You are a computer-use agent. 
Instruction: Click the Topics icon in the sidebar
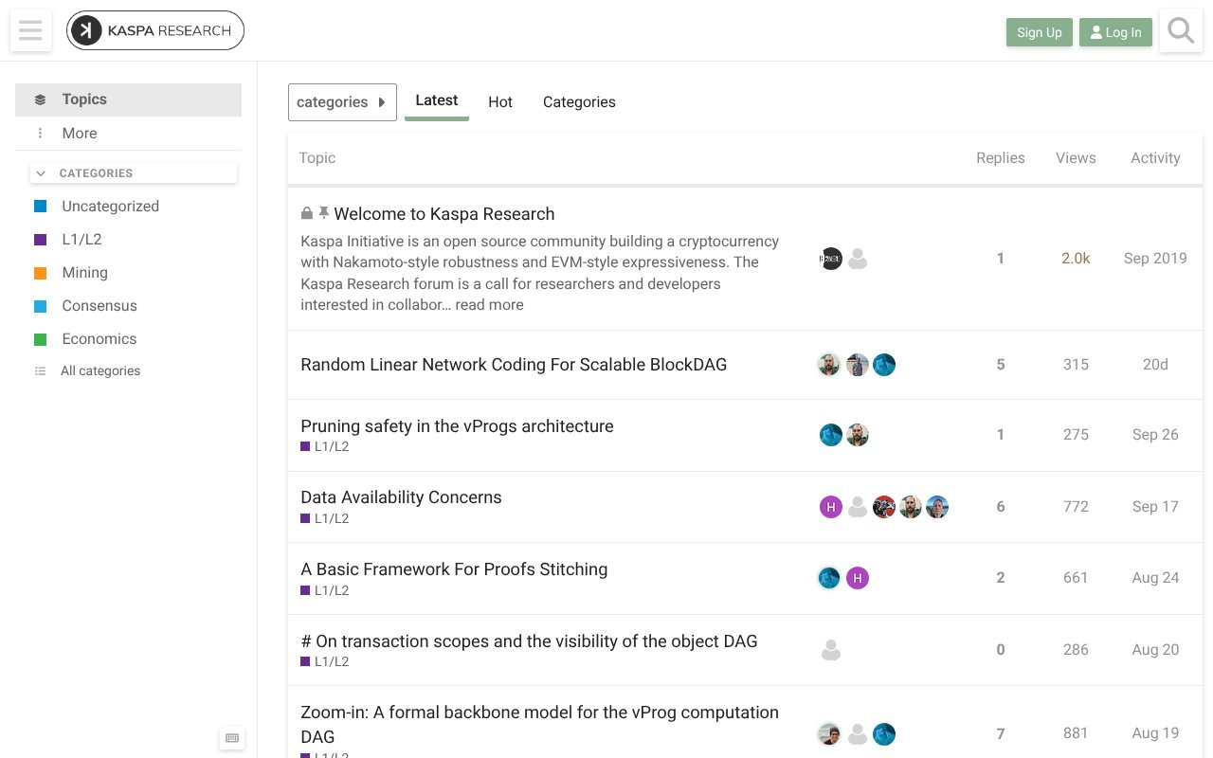[40, 99]
